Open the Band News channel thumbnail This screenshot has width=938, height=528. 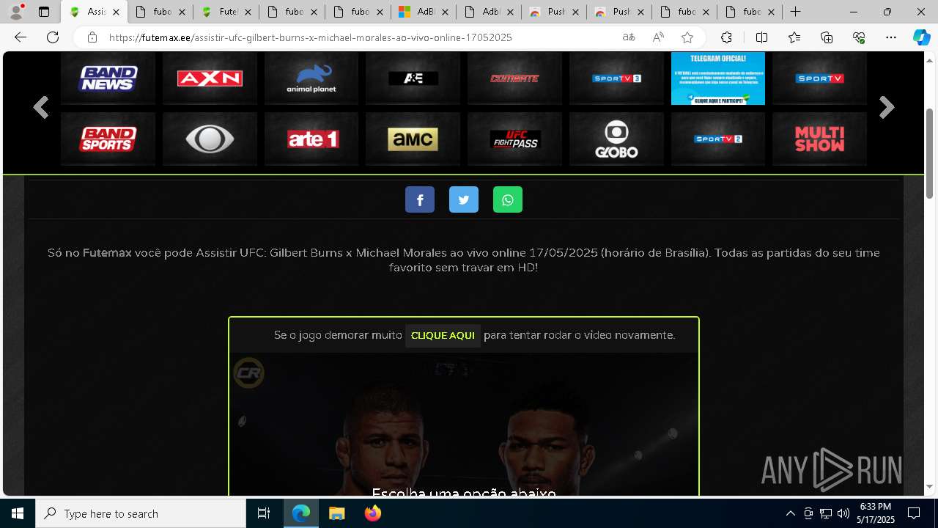click(108, 78)
